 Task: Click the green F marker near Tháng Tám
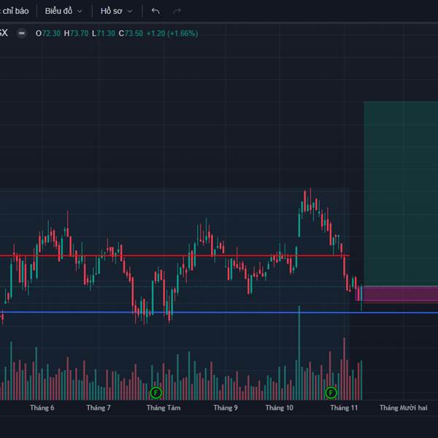156,393
